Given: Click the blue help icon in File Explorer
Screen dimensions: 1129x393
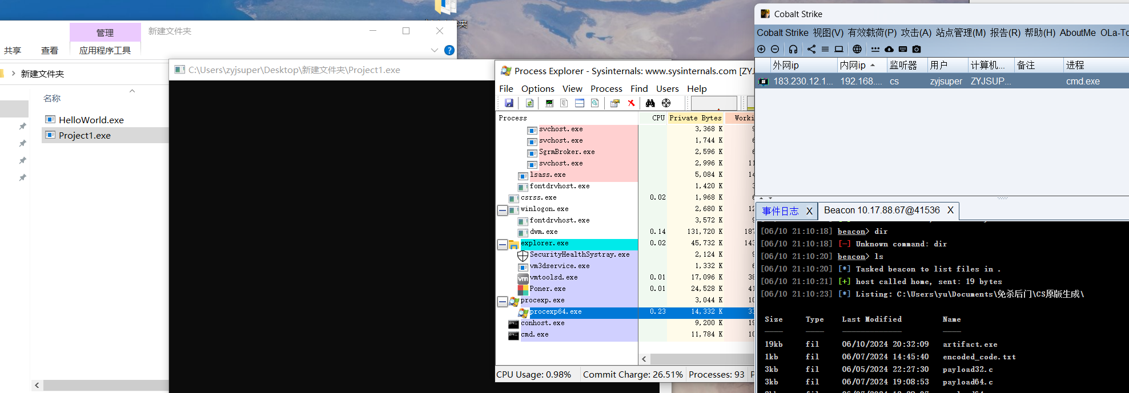Looking at the screenshot, I should [x=449, y=50].
